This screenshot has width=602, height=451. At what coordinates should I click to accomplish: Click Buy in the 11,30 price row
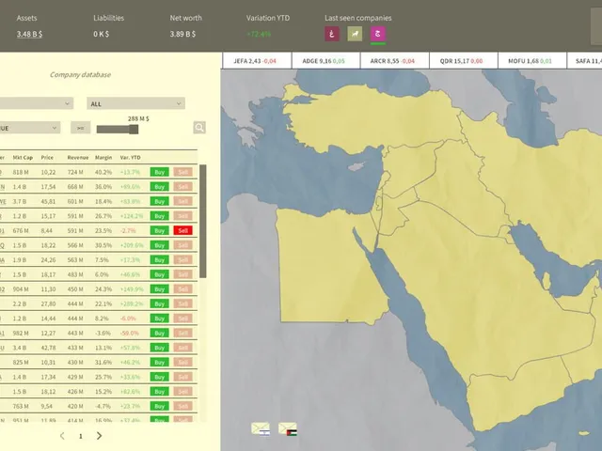(x=159, y=288)
